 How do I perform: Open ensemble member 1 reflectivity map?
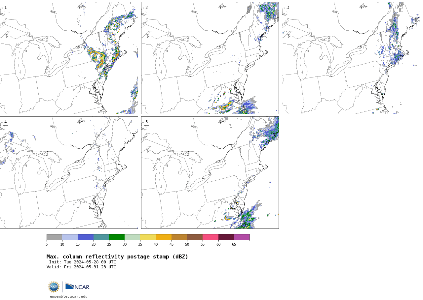point(69,58)
